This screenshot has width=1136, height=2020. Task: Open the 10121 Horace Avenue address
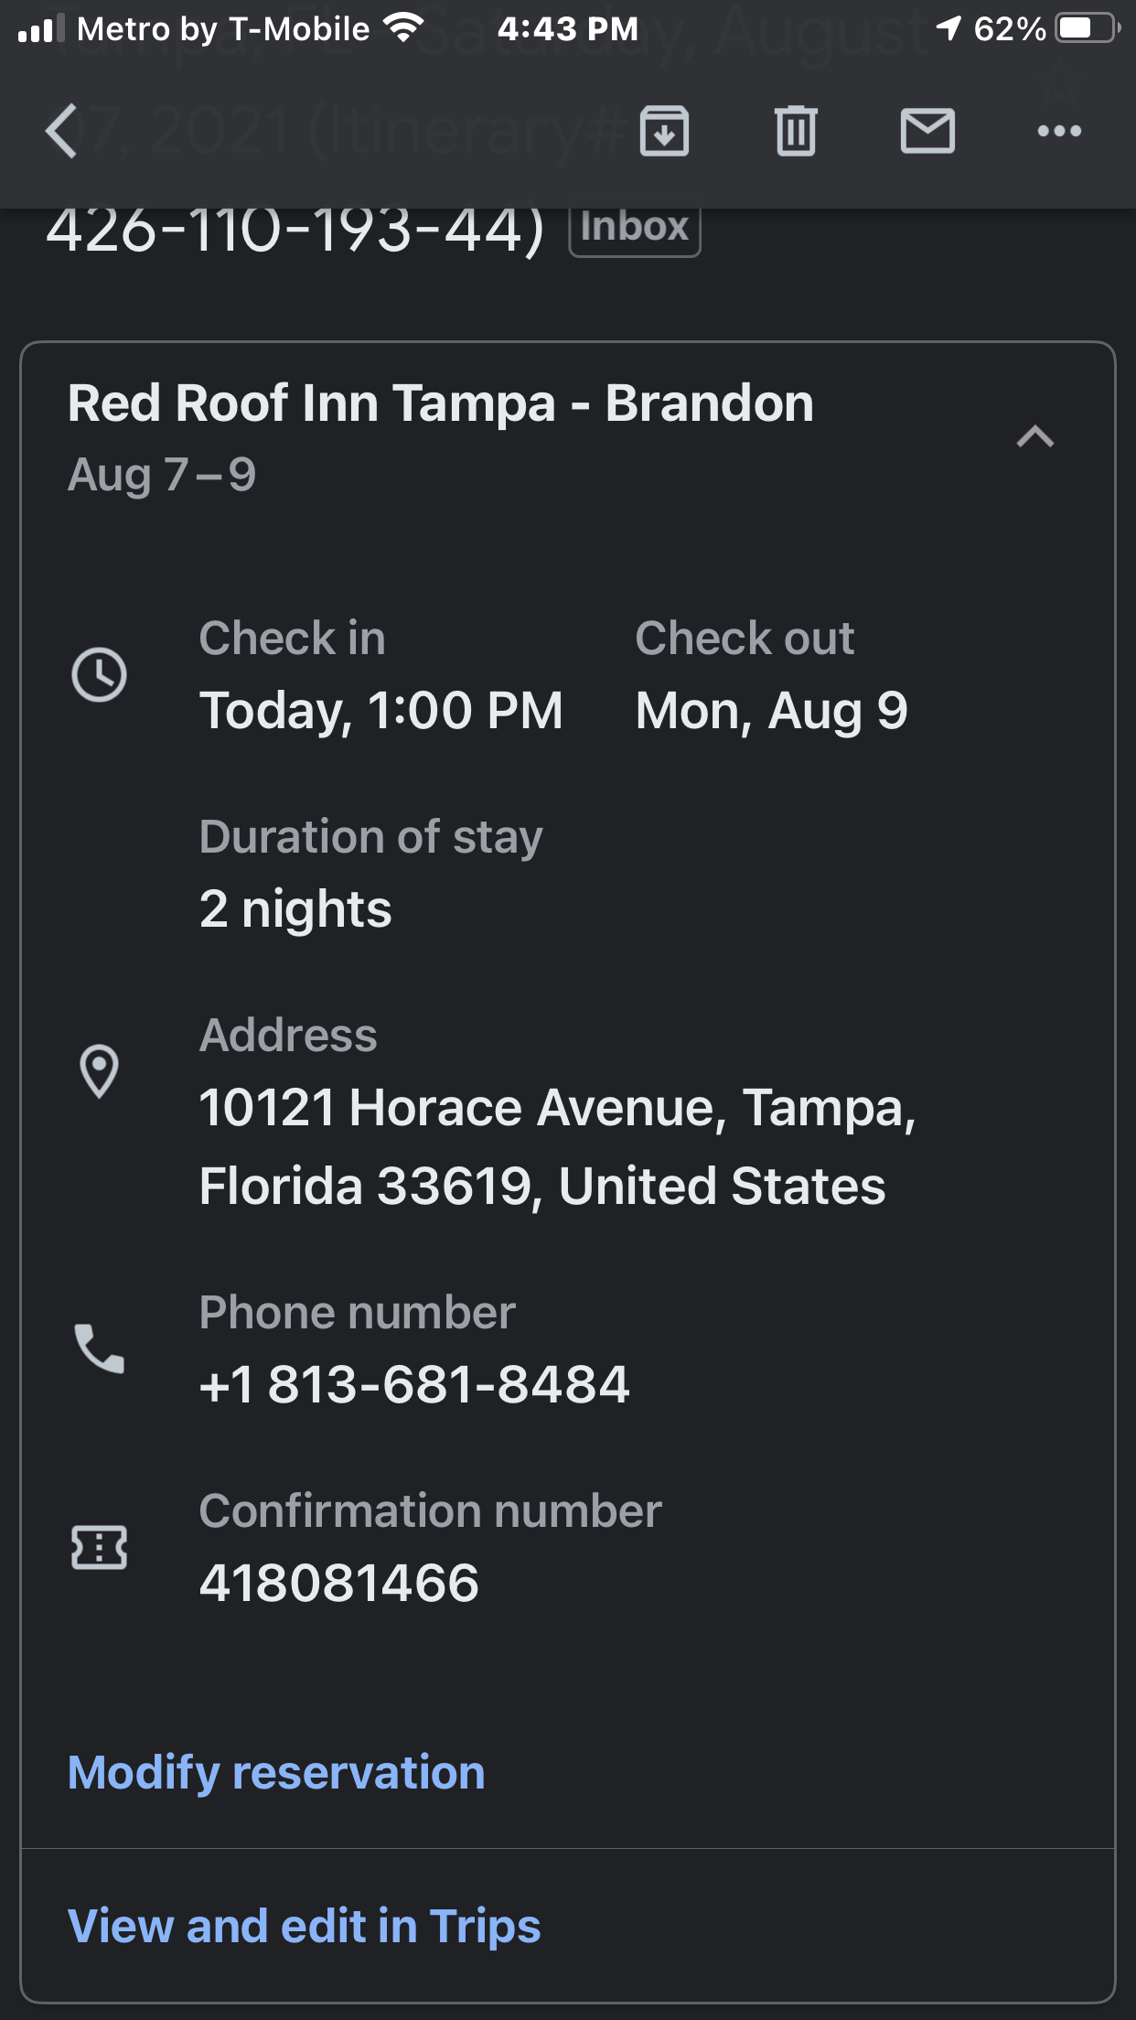556,1146
